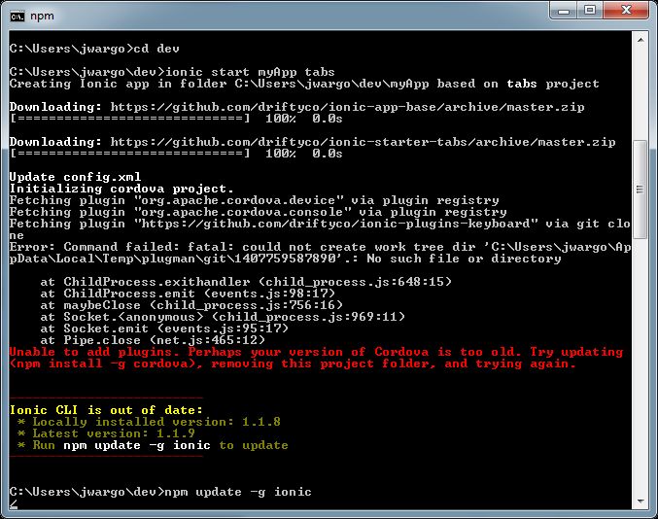The width and height of the screenshot is (658, 519).
Task: Click the Pipe.close stack trace line
Action: (153, 340)
